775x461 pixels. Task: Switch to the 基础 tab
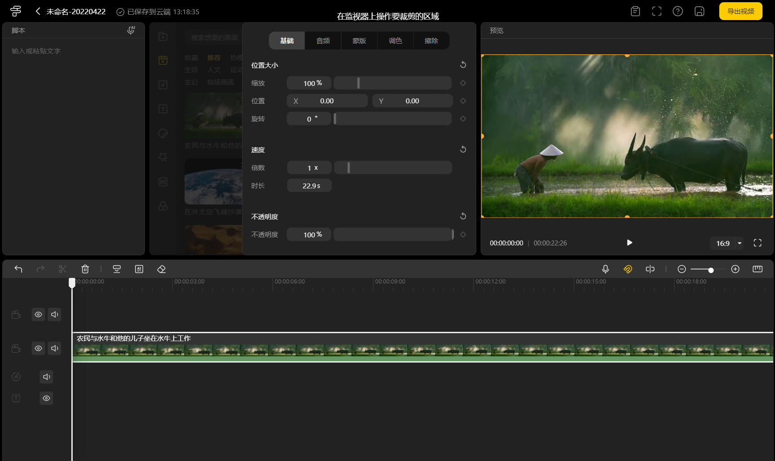click(x=287, y=41)
